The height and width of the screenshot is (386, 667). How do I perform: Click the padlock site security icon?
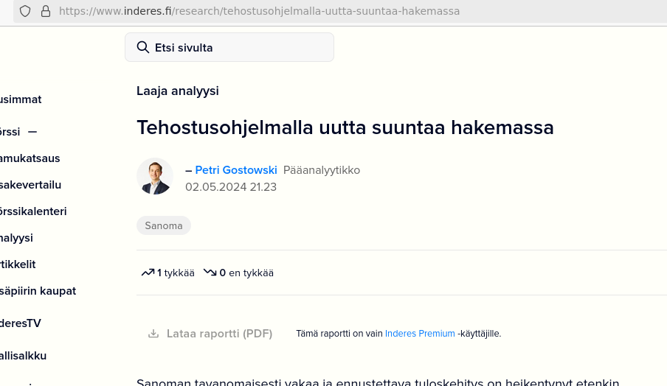(46, 11)
